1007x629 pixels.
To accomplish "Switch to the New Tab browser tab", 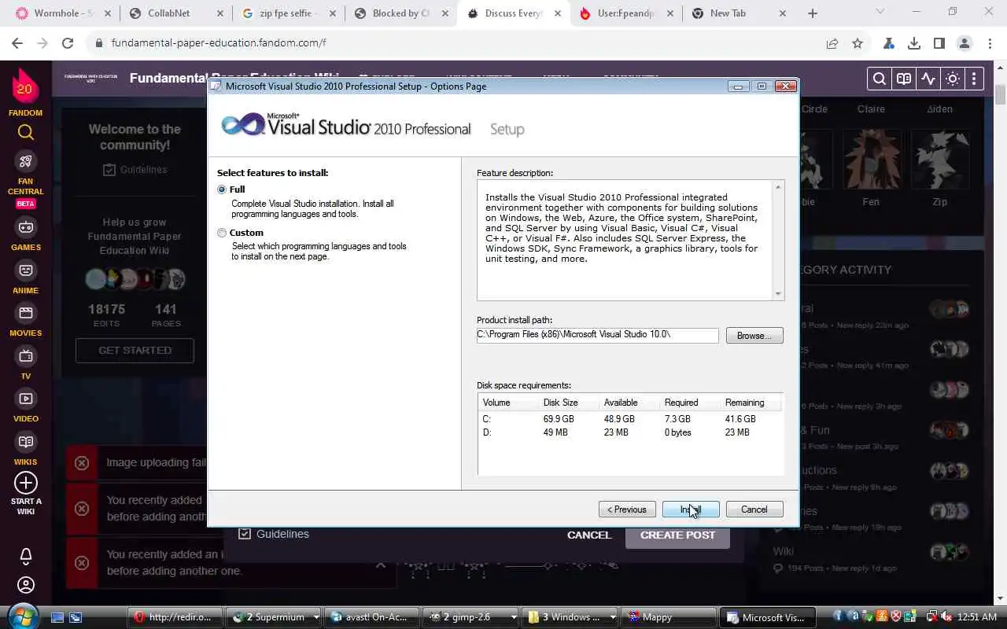I will pyautogui.click(x=740, y=13).
